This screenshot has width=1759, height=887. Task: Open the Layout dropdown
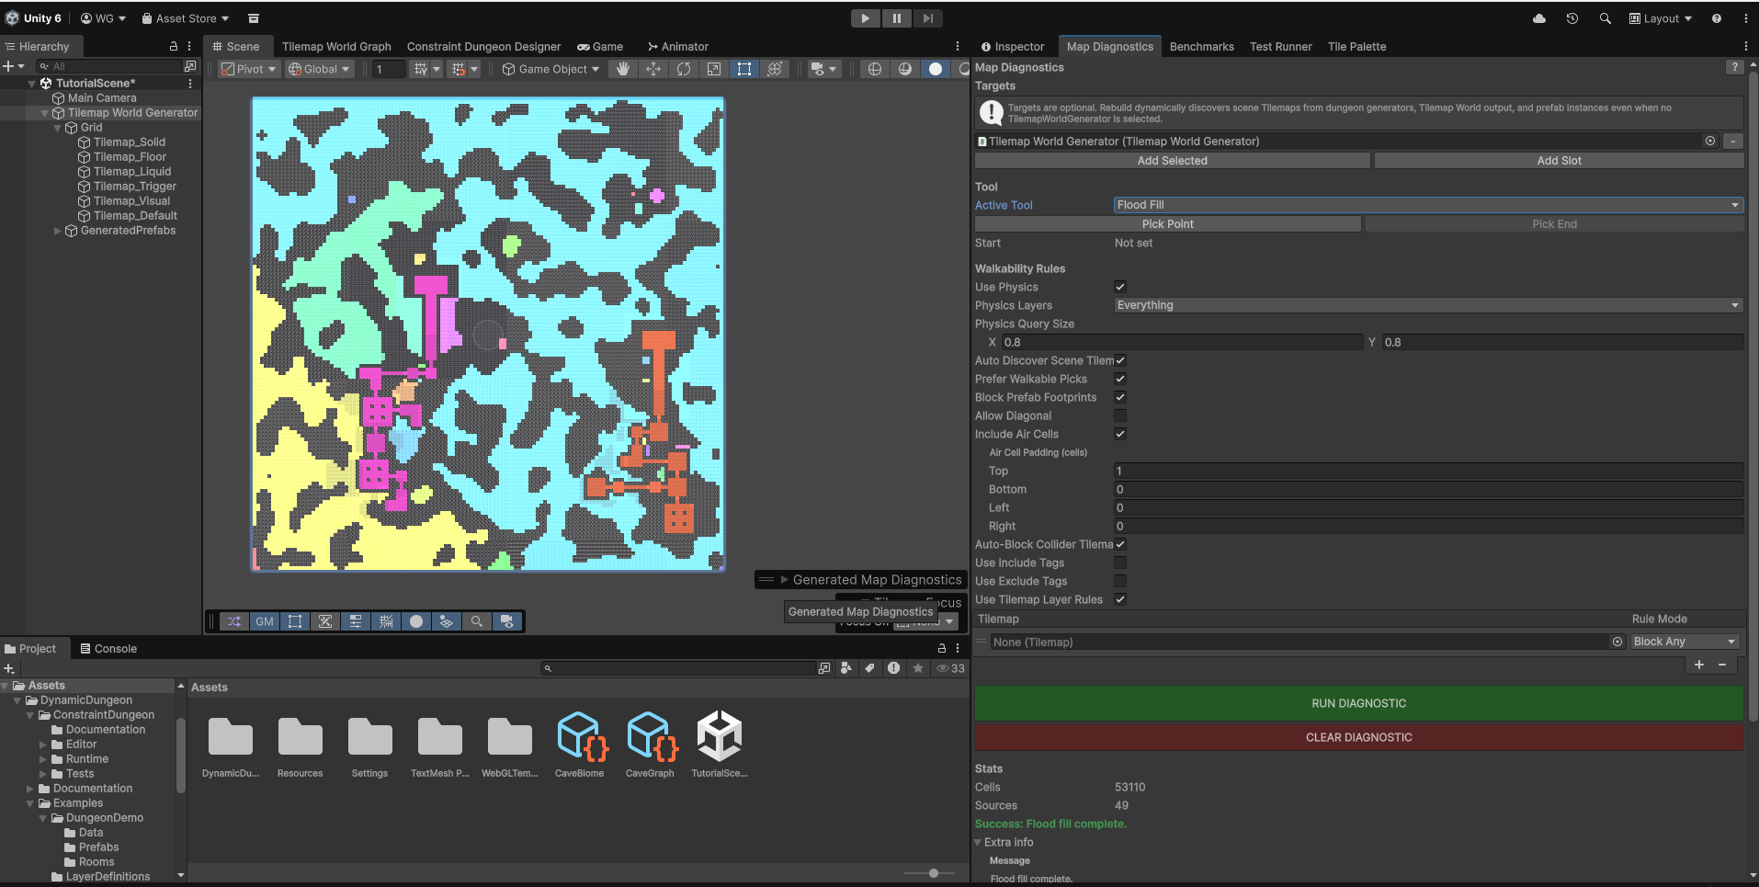(1661, 18)
